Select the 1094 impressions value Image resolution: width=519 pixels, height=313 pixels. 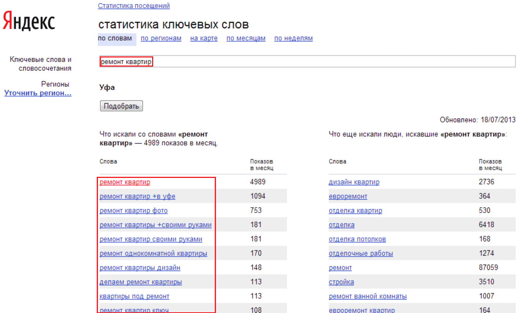[x=258, y=196]
